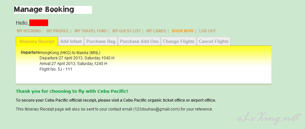305x129 pixels.
Task: Switch to the Itinerary Receipt tab
Action: pos(37,41)
